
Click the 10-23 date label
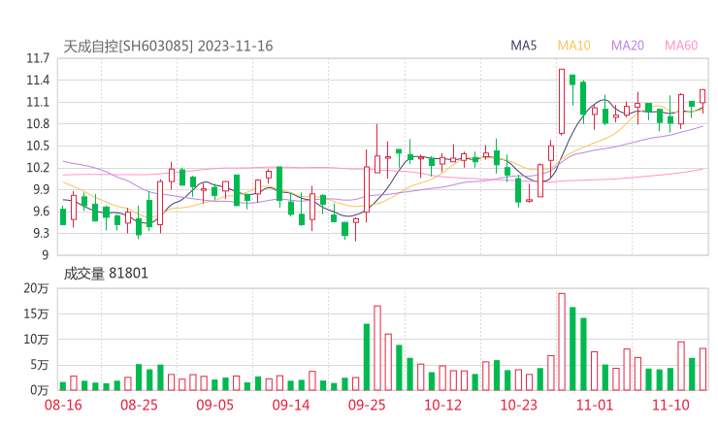click(518, 406)
